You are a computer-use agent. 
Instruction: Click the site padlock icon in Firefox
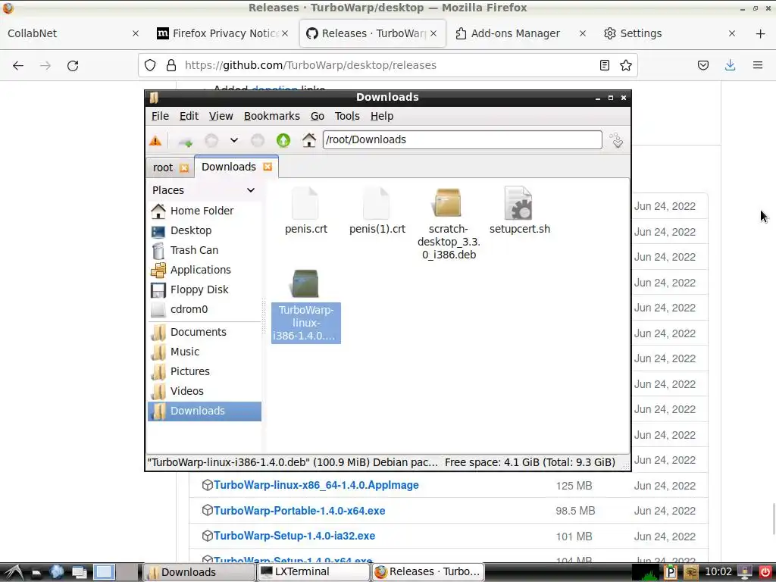pos(171,65)
